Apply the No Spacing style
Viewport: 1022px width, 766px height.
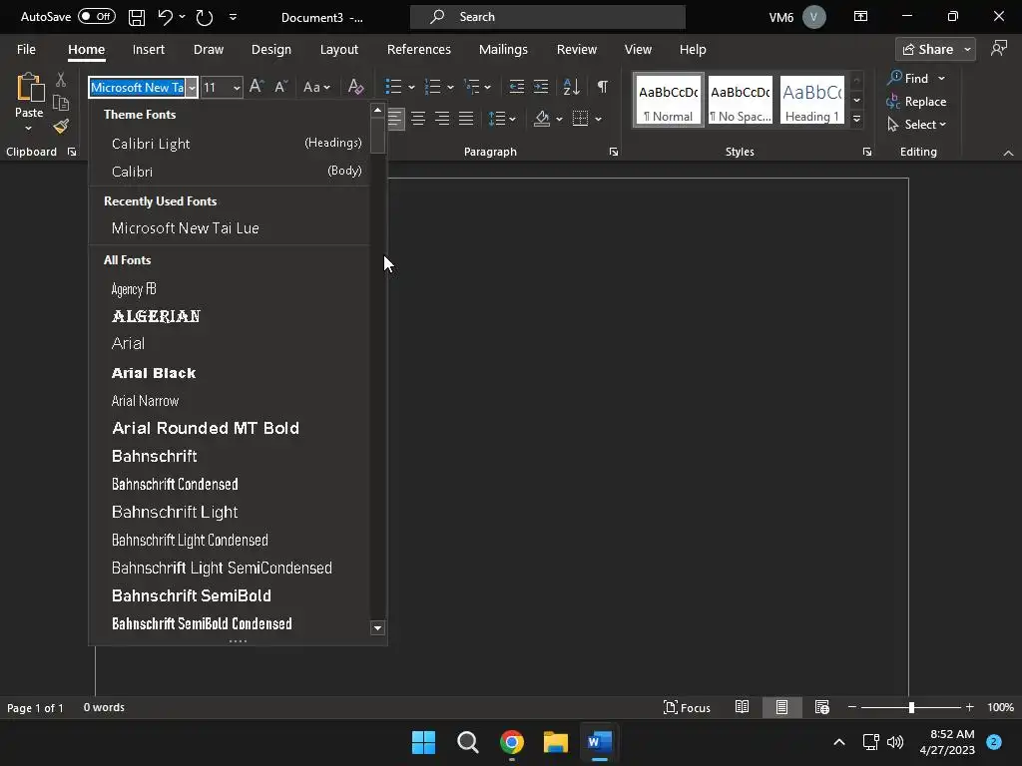pos(741,101)
